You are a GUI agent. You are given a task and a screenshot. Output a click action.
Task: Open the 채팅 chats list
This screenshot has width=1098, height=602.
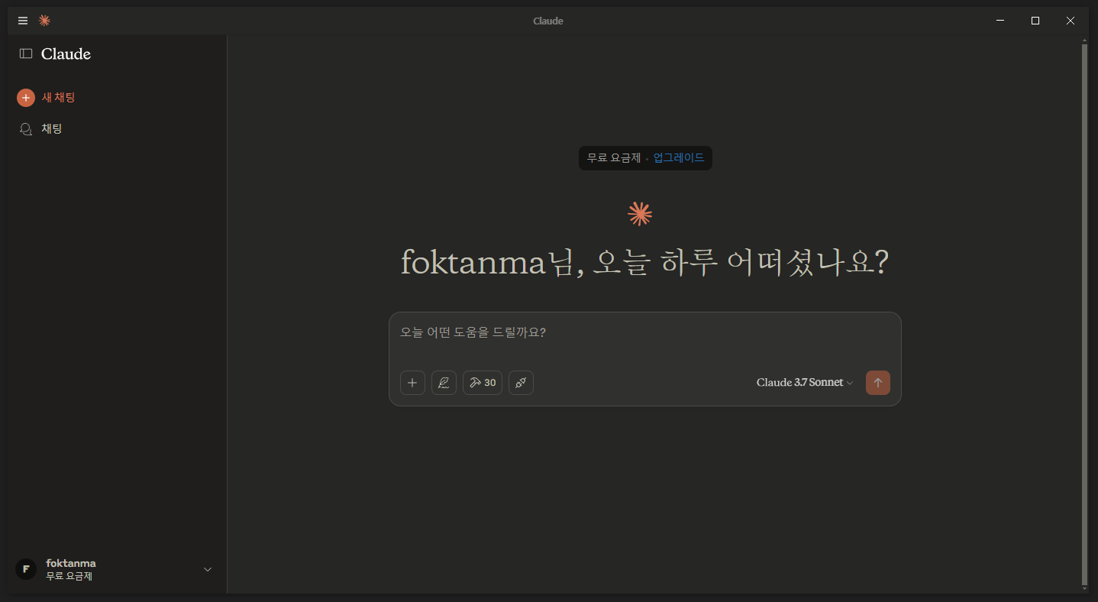pos(40,129)
